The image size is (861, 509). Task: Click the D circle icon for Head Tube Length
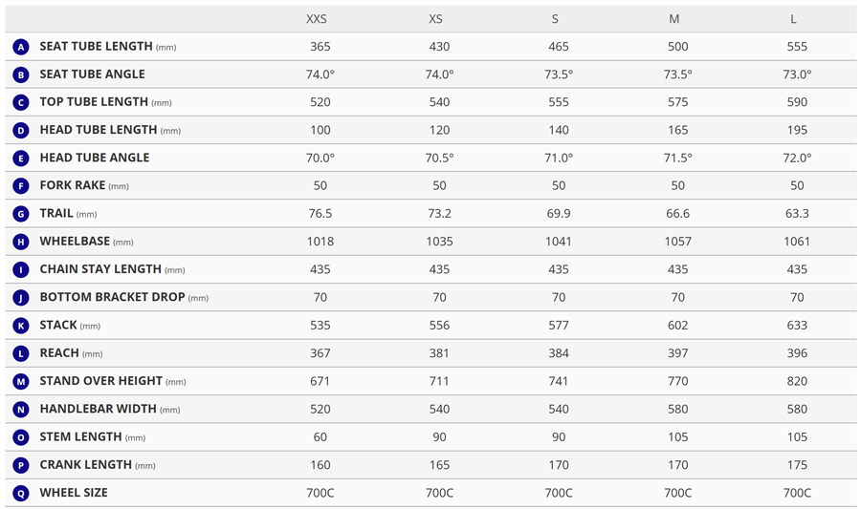coord(21,131)
